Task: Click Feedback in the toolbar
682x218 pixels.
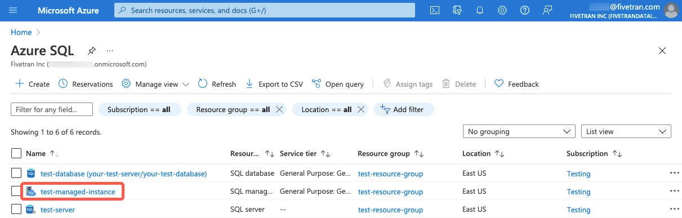Action: pos(516,84)
